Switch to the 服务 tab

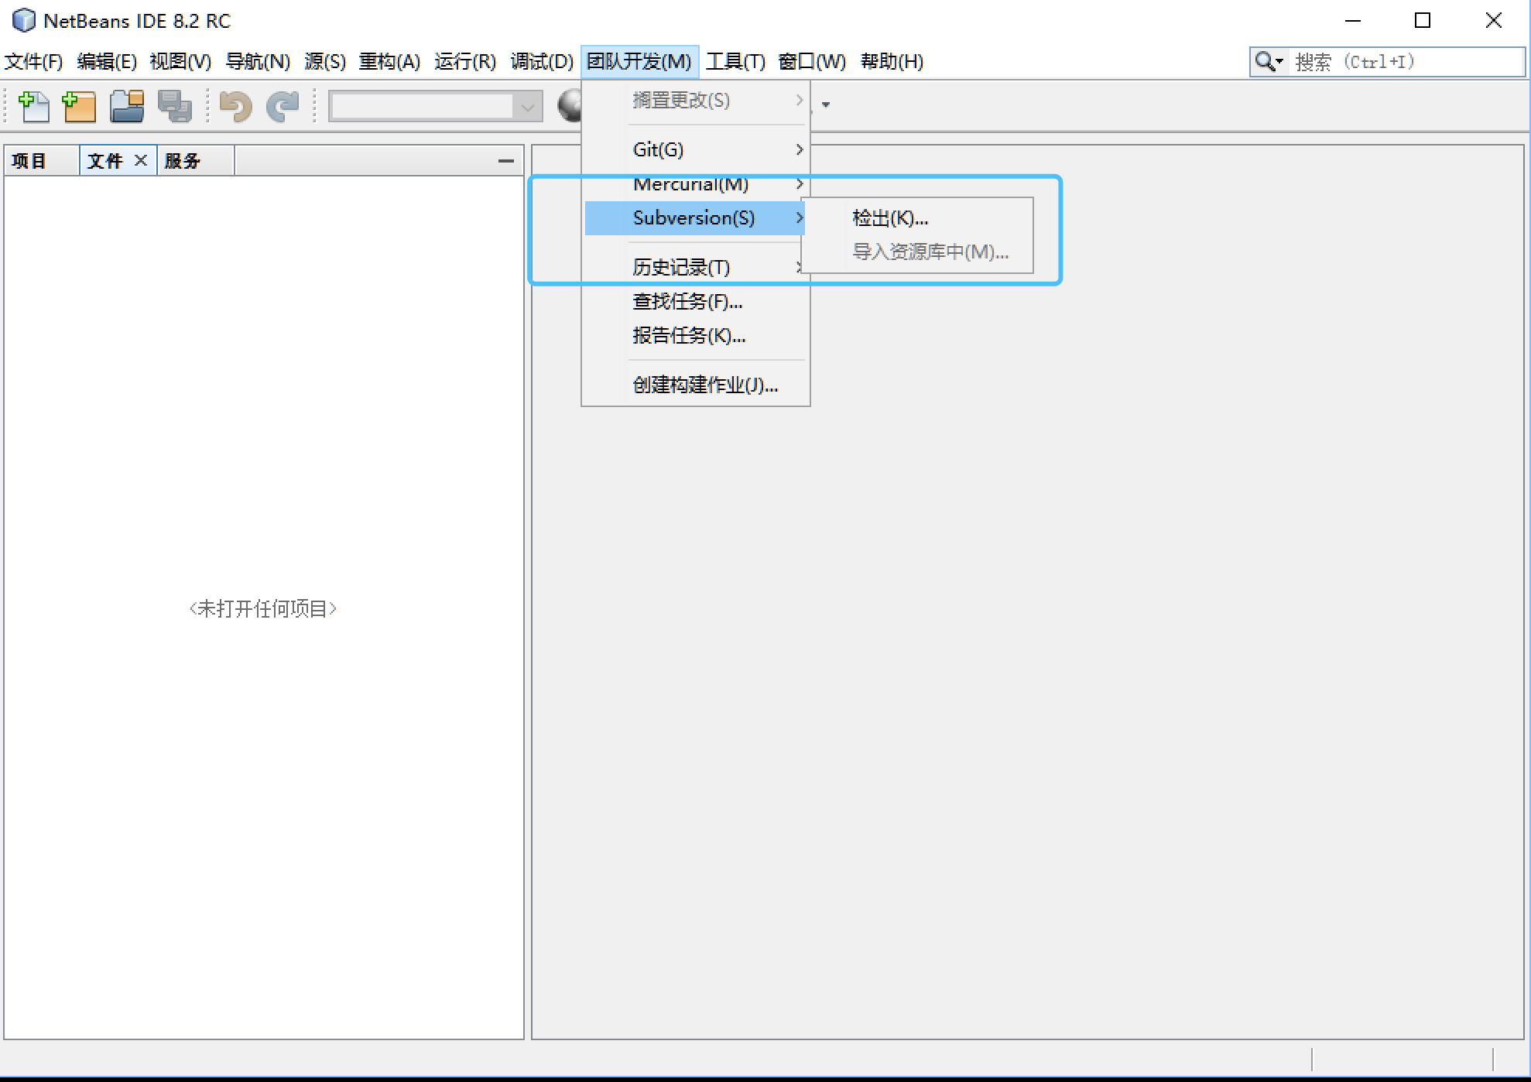tap(196, 161)
